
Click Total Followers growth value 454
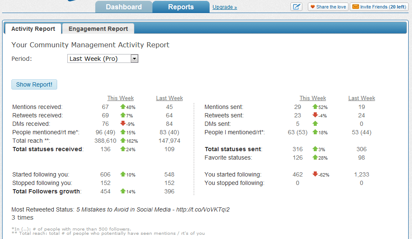pos(105,191)
